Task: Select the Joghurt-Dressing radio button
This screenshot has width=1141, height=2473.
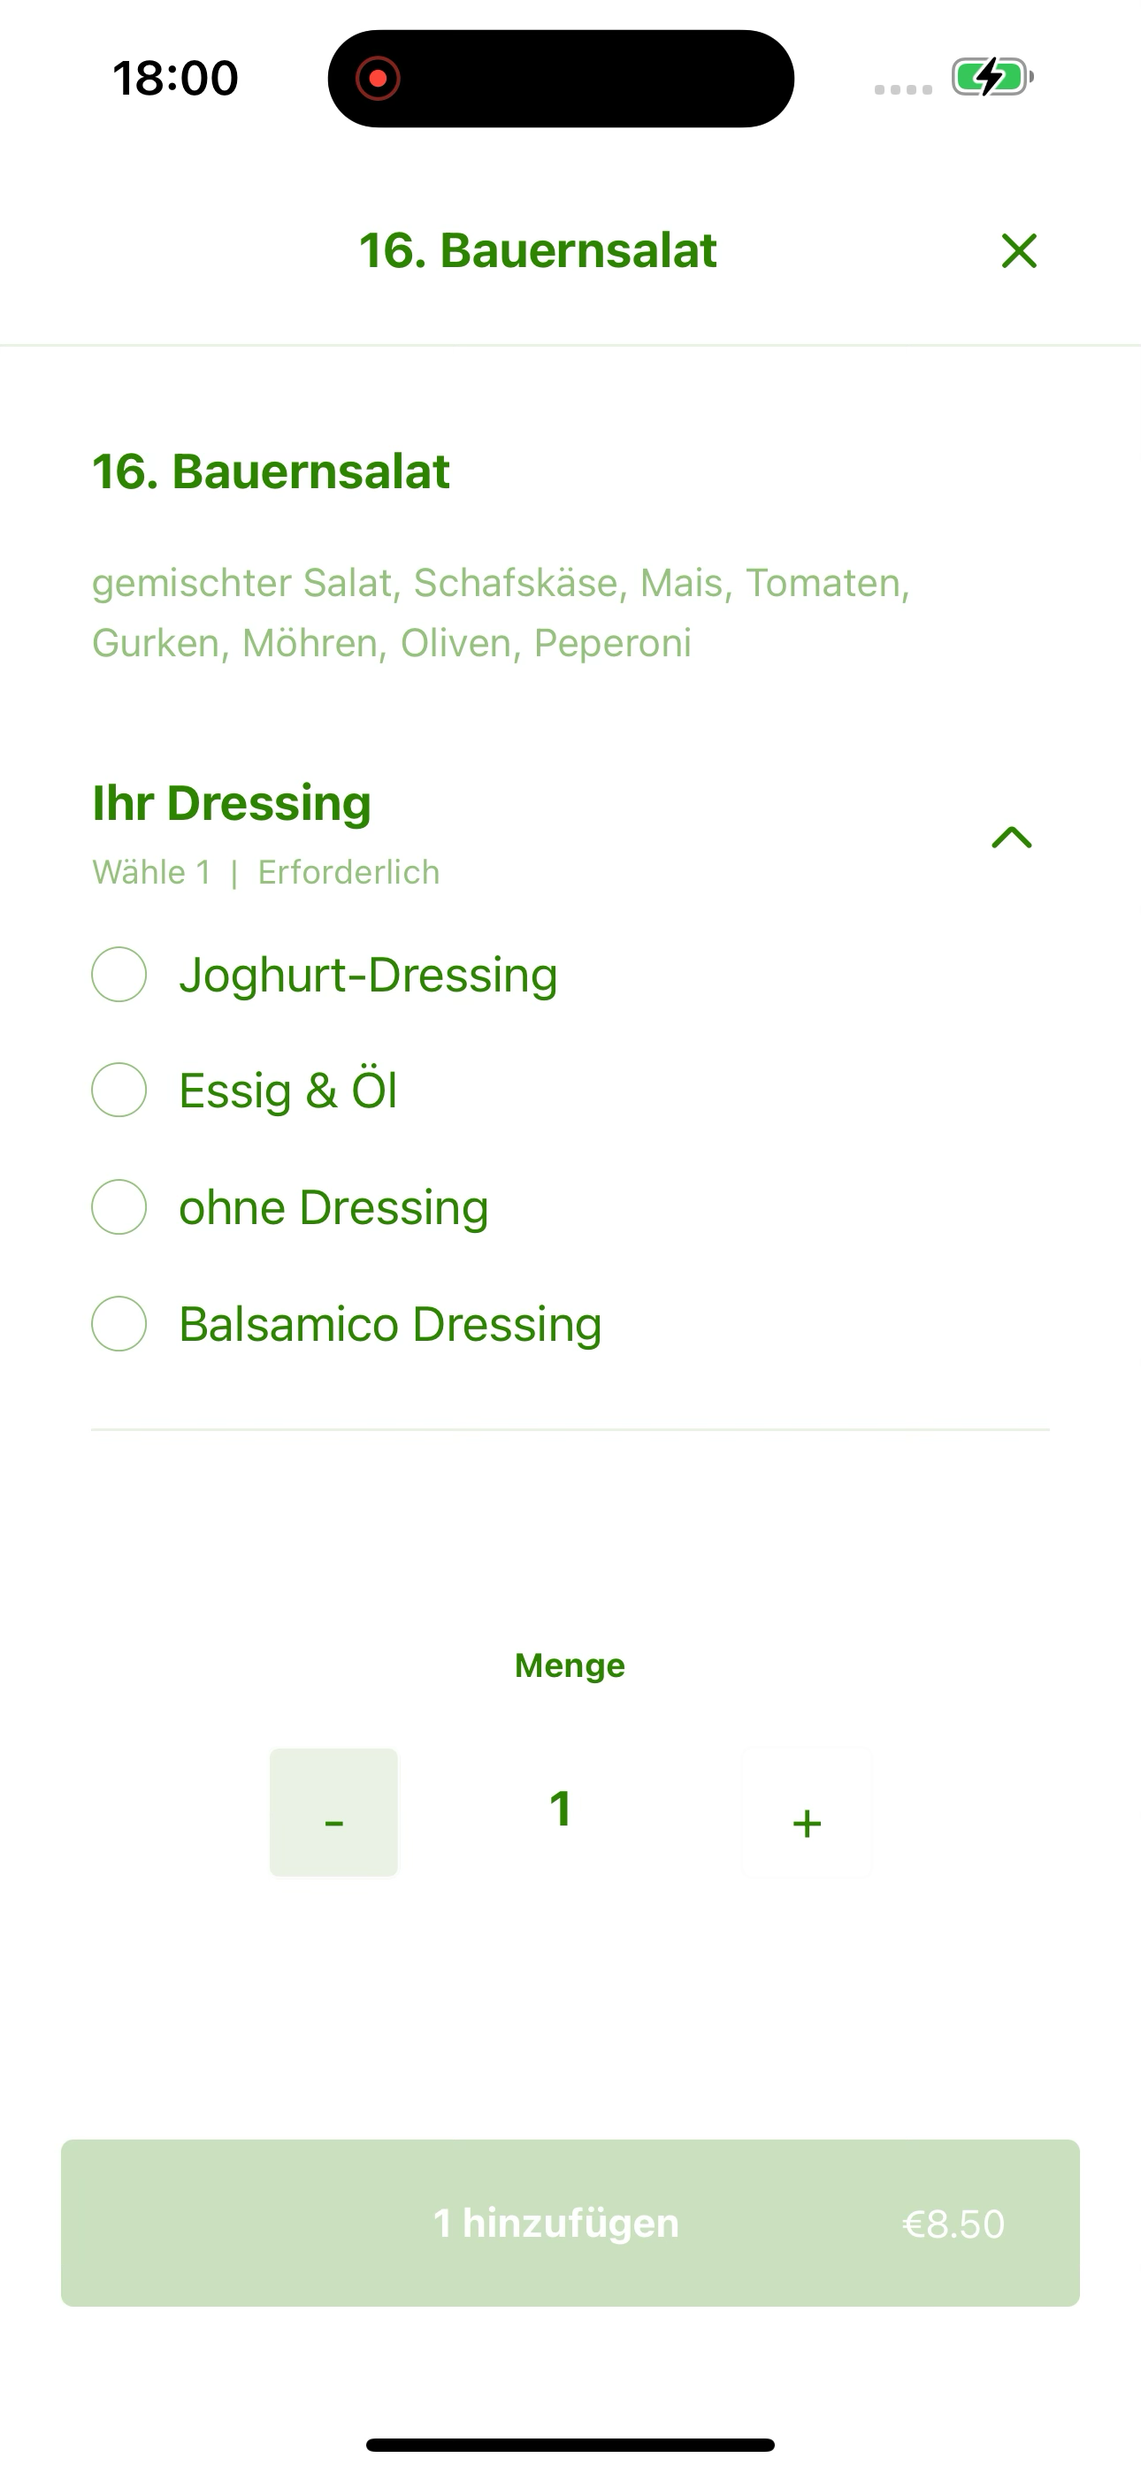Action: (119, 975)
